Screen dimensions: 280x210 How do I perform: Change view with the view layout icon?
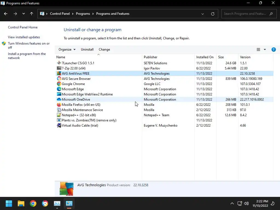point(258,49)
